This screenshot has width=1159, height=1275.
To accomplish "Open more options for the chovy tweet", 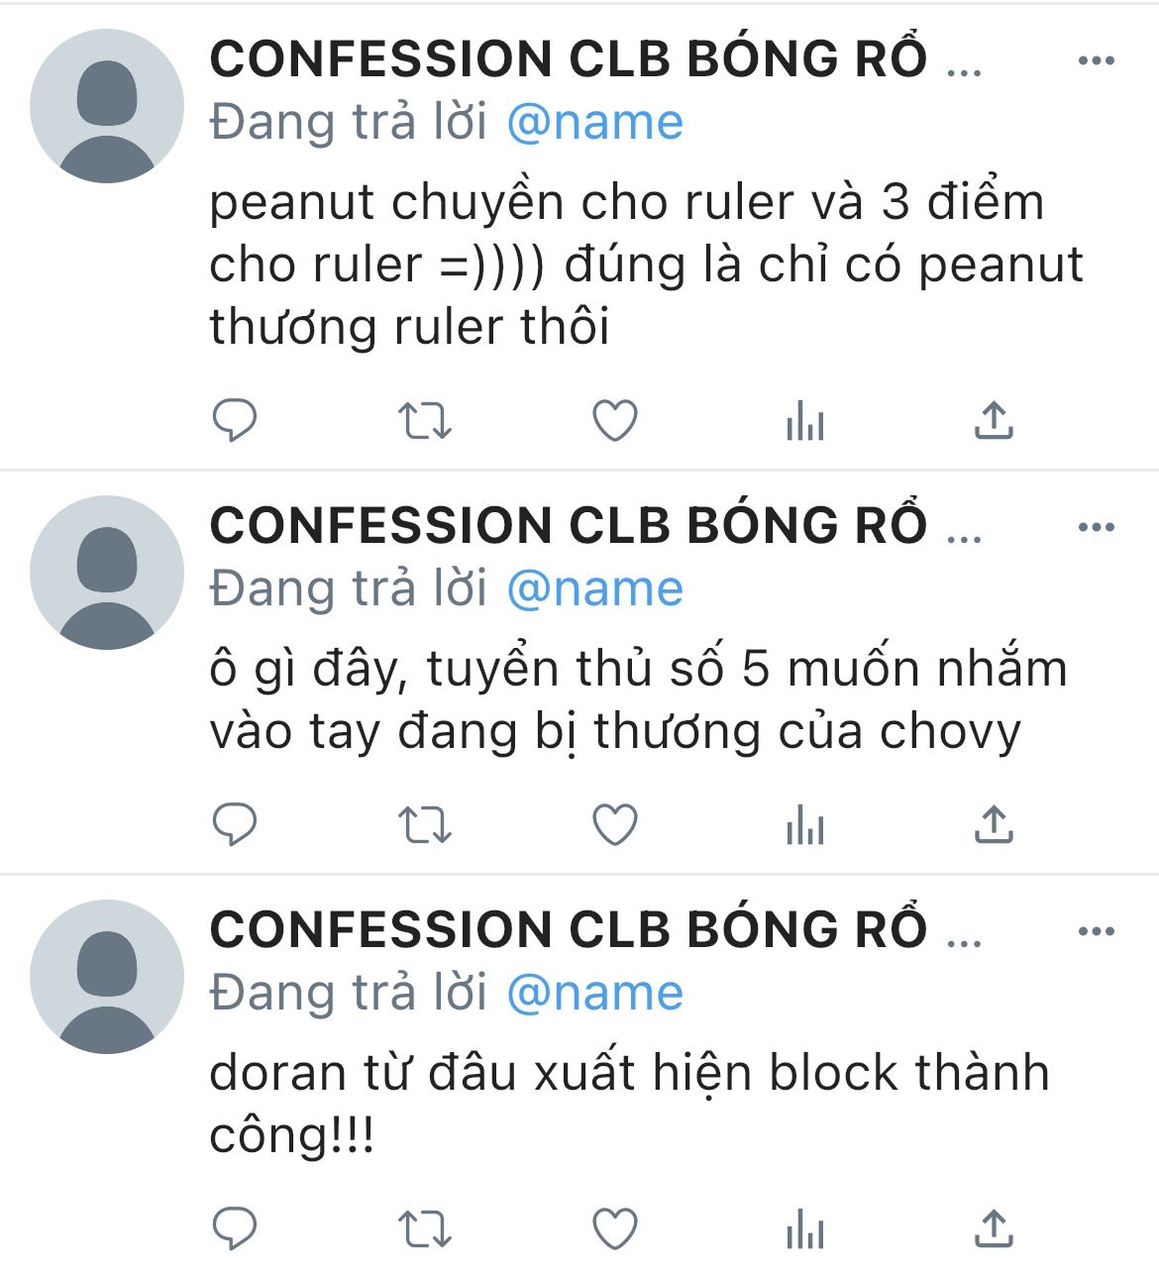I will [1096, 527].
